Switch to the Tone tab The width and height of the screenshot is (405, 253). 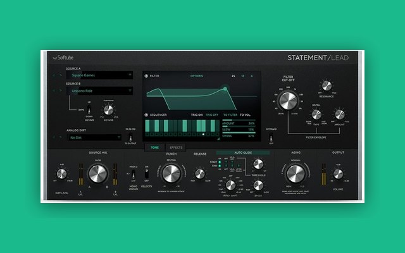pos(154,147)
